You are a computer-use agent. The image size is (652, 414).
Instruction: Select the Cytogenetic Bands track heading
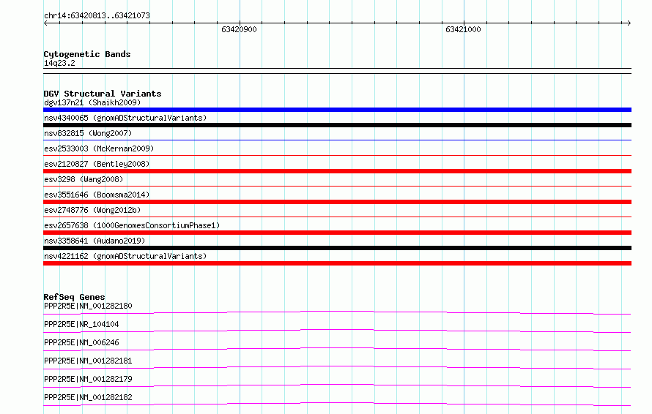87,54
